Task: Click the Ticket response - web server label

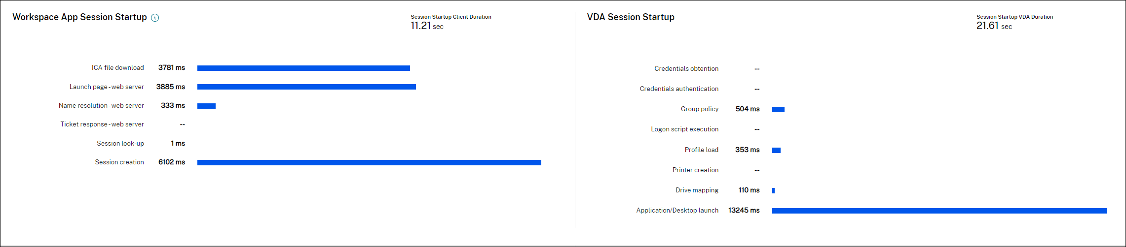Action: click(102, 124)
